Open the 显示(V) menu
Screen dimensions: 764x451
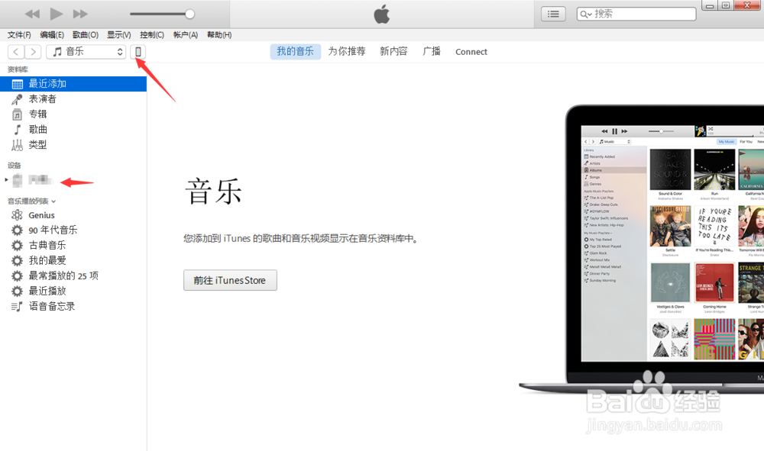pyautogui.click(x=119, y=35)
